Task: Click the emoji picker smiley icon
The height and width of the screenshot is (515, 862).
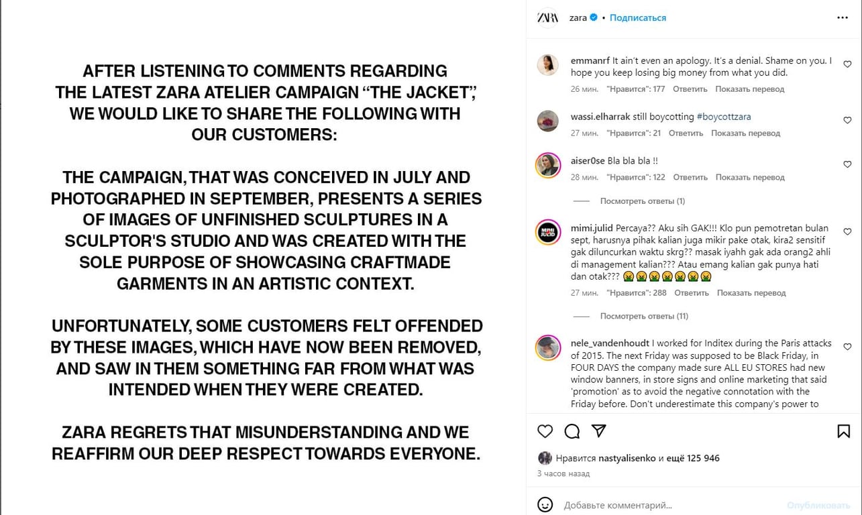Action: [545, 505]
